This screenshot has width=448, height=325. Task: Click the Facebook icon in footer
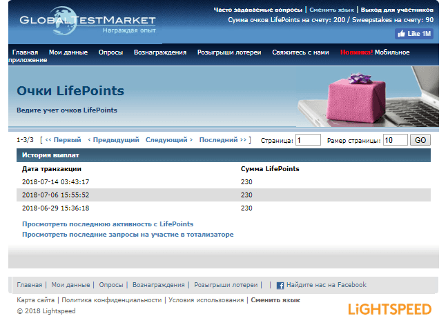[x=280, y=285]
